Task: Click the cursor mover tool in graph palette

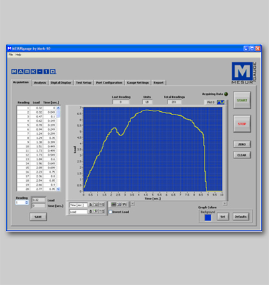Action: coord(114,204)
